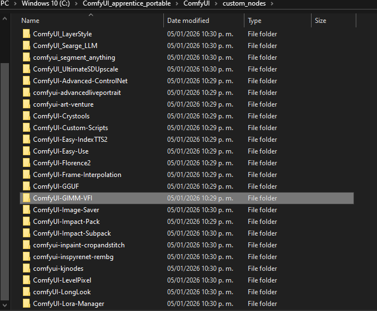Select the ComfyUI-Advanced-ControlNet folder name
377x311 pixels.
81,81
